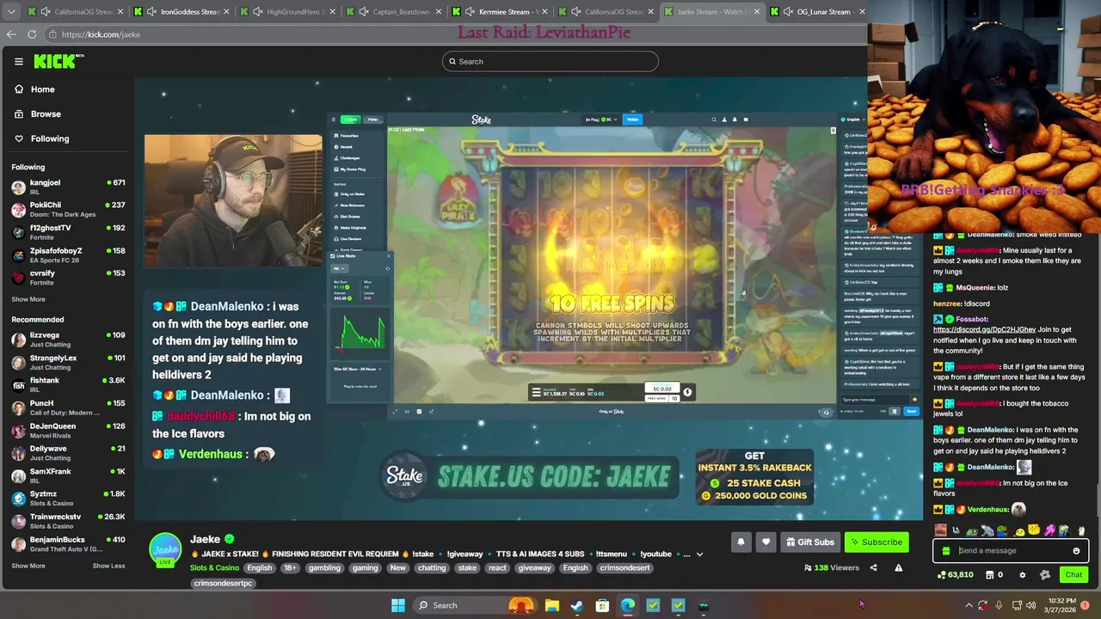1101x619 pixels.
Task: Open BenjaminBucks in Recommended list
Action: pyautogui.click(x=71, y=544)
